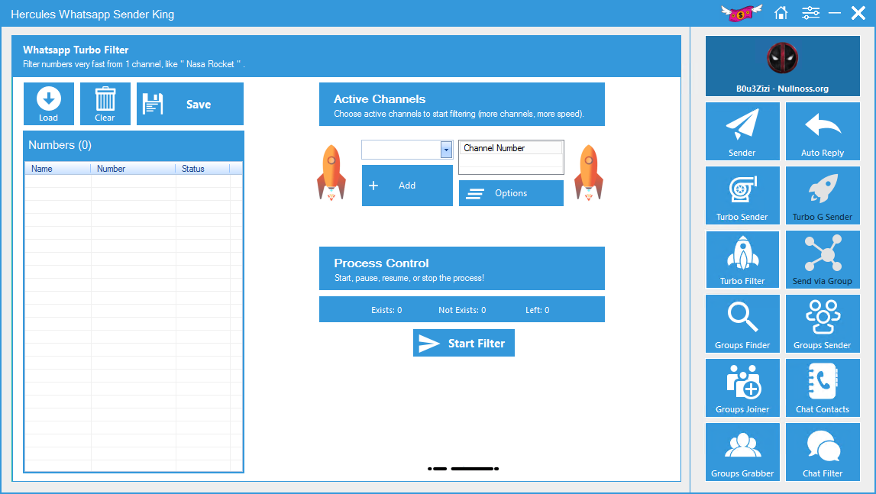Viewport: 876px width, 494px height.
Task: Click the Numbers (0) panel heading
Action: point(60,145)
